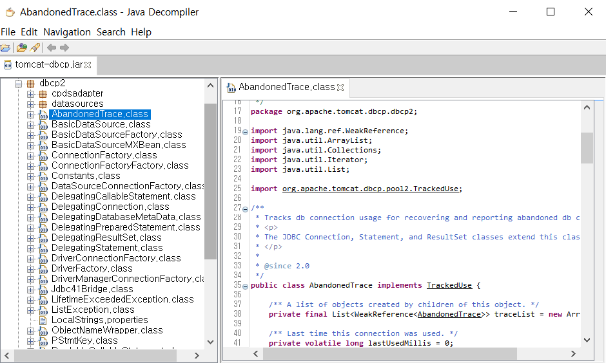This screenshot has width=606, height=363.
Task: Click the DriverFactory.class file icon
Action: tap(43, 269)
